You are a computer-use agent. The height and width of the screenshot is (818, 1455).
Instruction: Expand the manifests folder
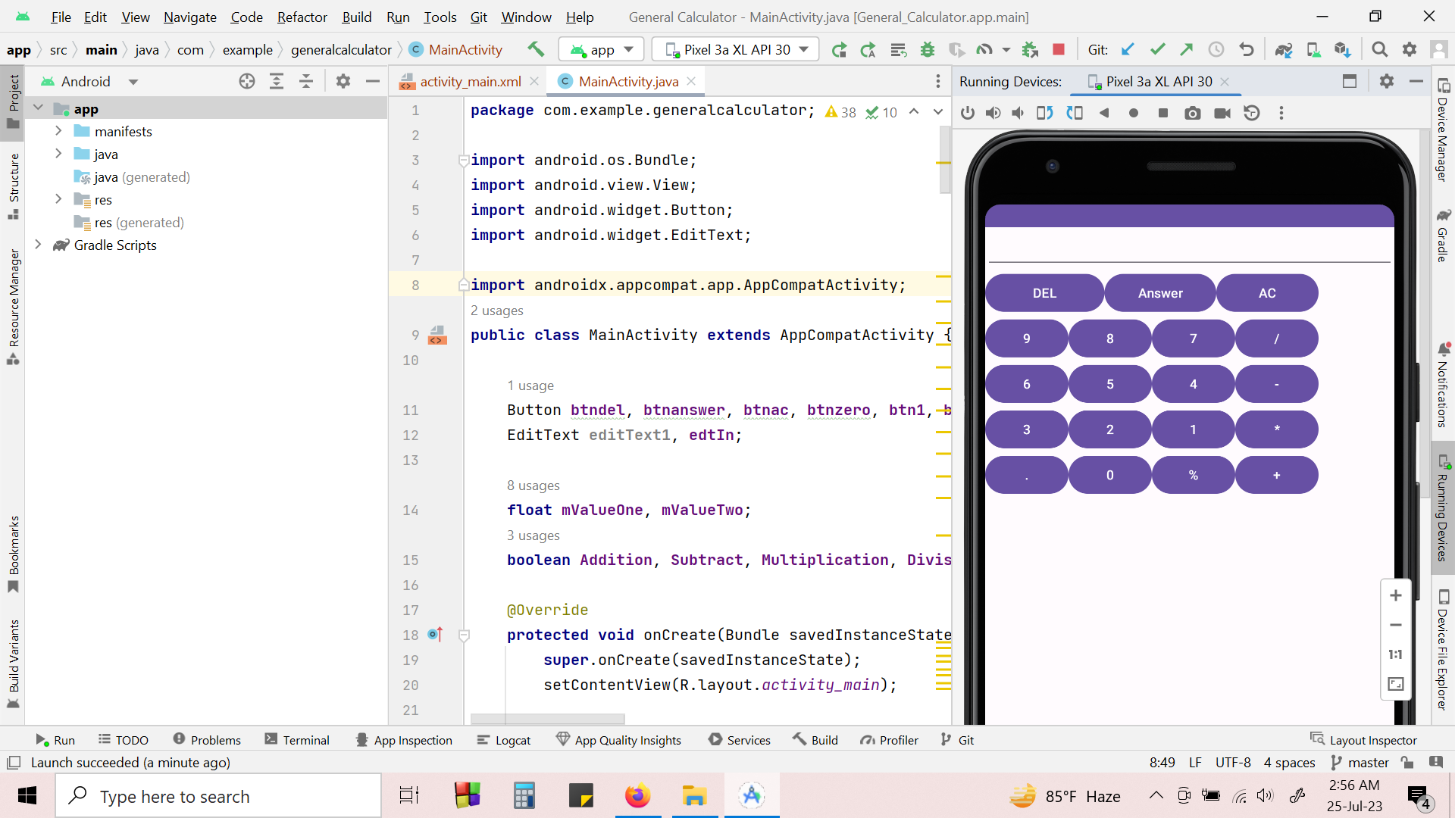click(58, 131)
